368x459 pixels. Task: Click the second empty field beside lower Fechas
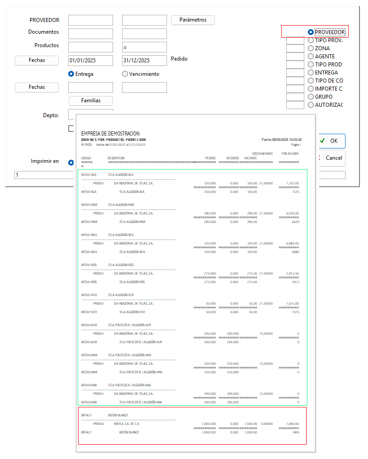[145, 87]
